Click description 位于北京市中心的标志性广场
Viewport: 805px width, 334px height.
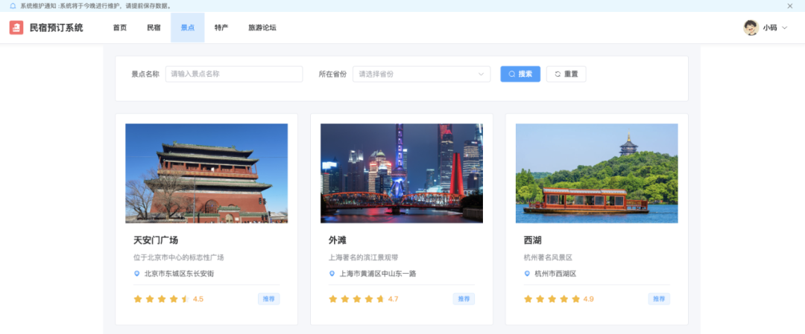click(x=179, y=257)
